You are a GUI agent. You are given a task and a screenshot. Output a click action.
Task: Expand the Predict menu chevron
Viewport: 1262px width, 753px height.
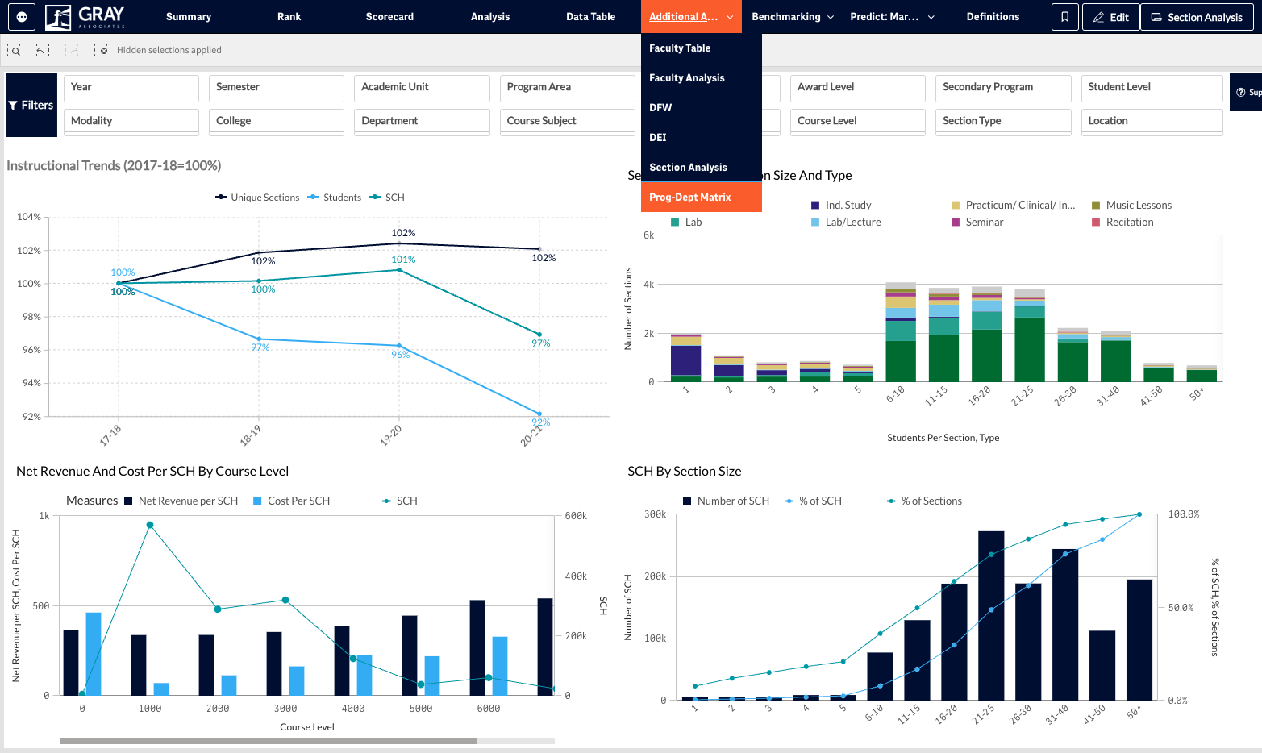pyautogui.click(x=931, y=17)
